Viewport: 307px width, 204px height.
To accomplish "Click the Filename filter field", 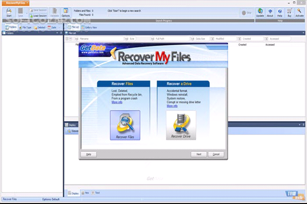I will point(99,39).
